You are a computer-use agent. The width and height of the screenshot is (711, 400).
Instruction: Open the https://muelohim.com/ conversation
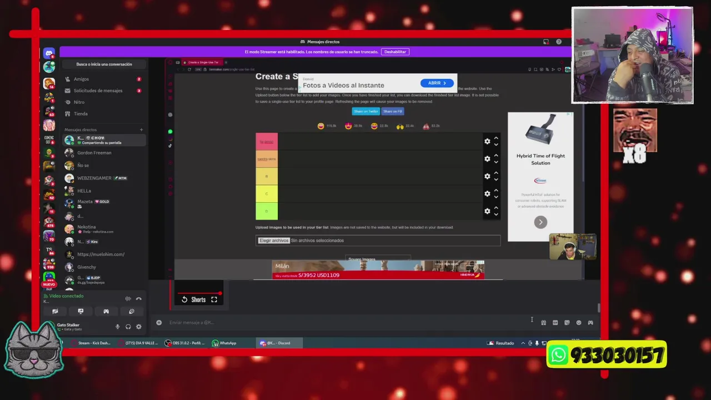[x=103, y=254]
